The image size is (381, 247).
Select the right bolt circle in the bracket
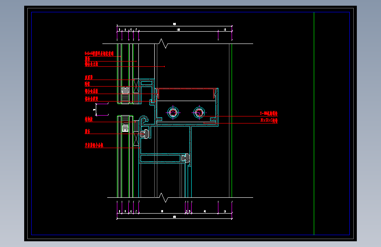pos(199,113)
